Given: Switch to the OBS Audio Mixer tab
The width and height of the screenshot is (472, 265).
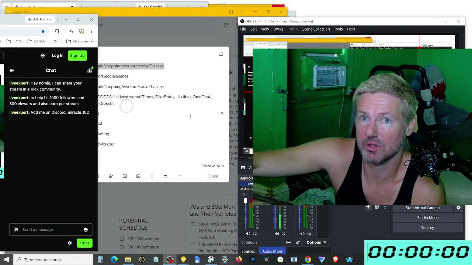Looking at the screenshot, I should 272,251.
